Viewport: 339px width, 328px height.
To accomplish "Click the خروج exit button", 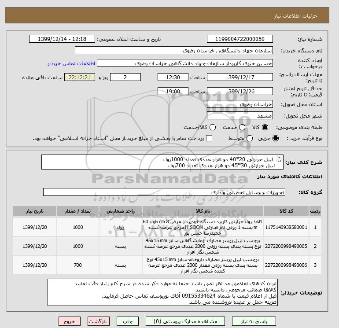I will click(70, 321).
